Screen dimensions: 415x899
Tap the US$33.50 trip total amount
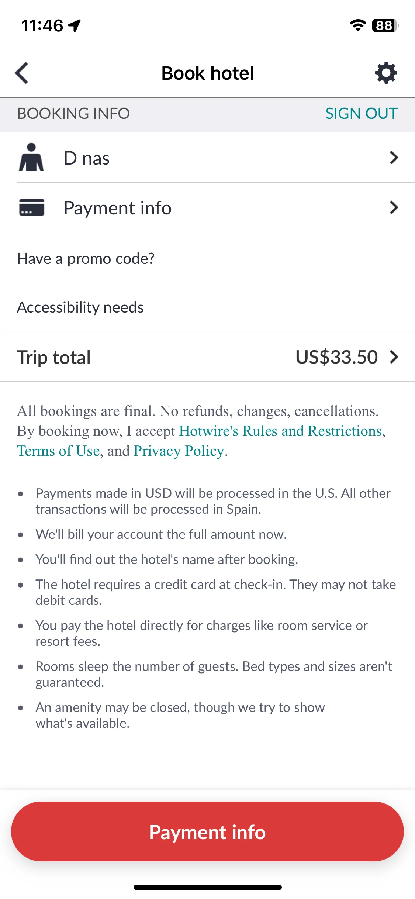pos(336,357)
